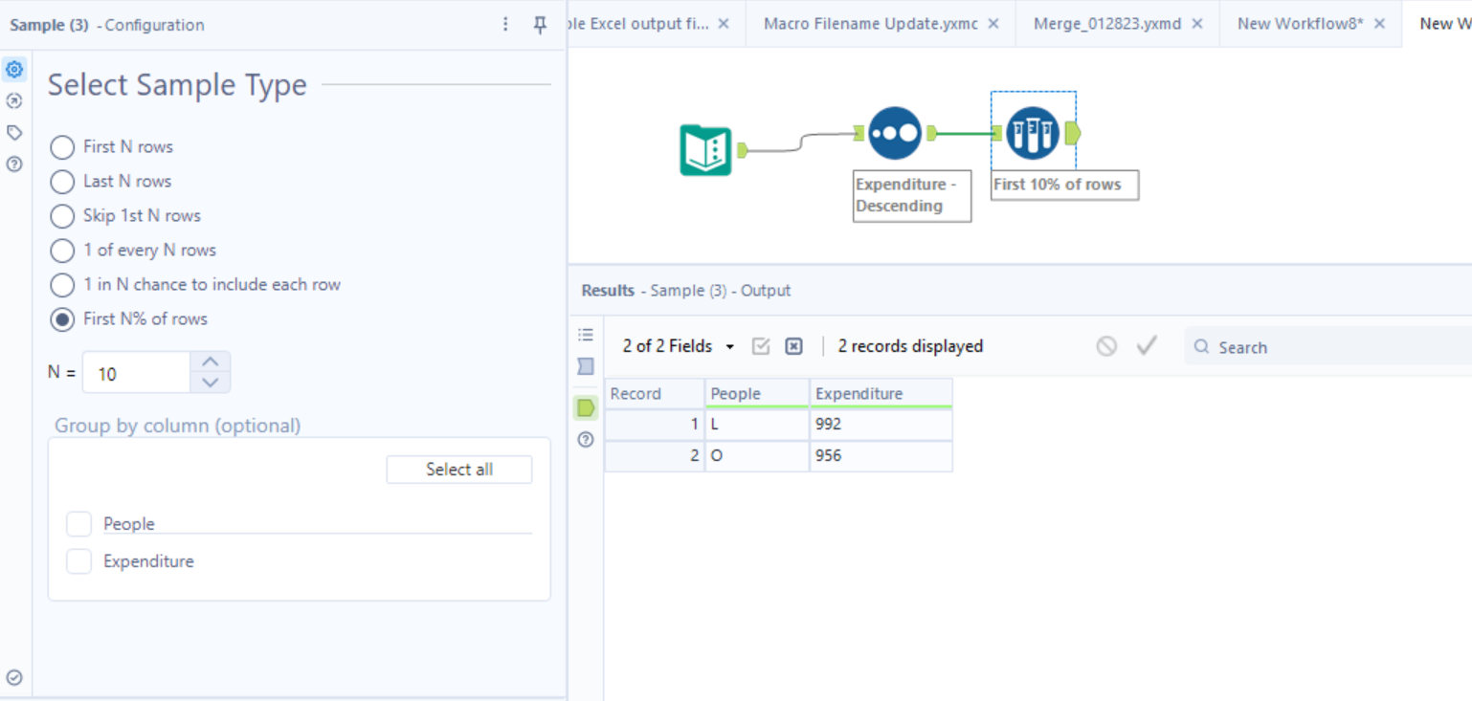Enable grouping by the People column
Viewport: 1472px width, 701px height.
78,523
